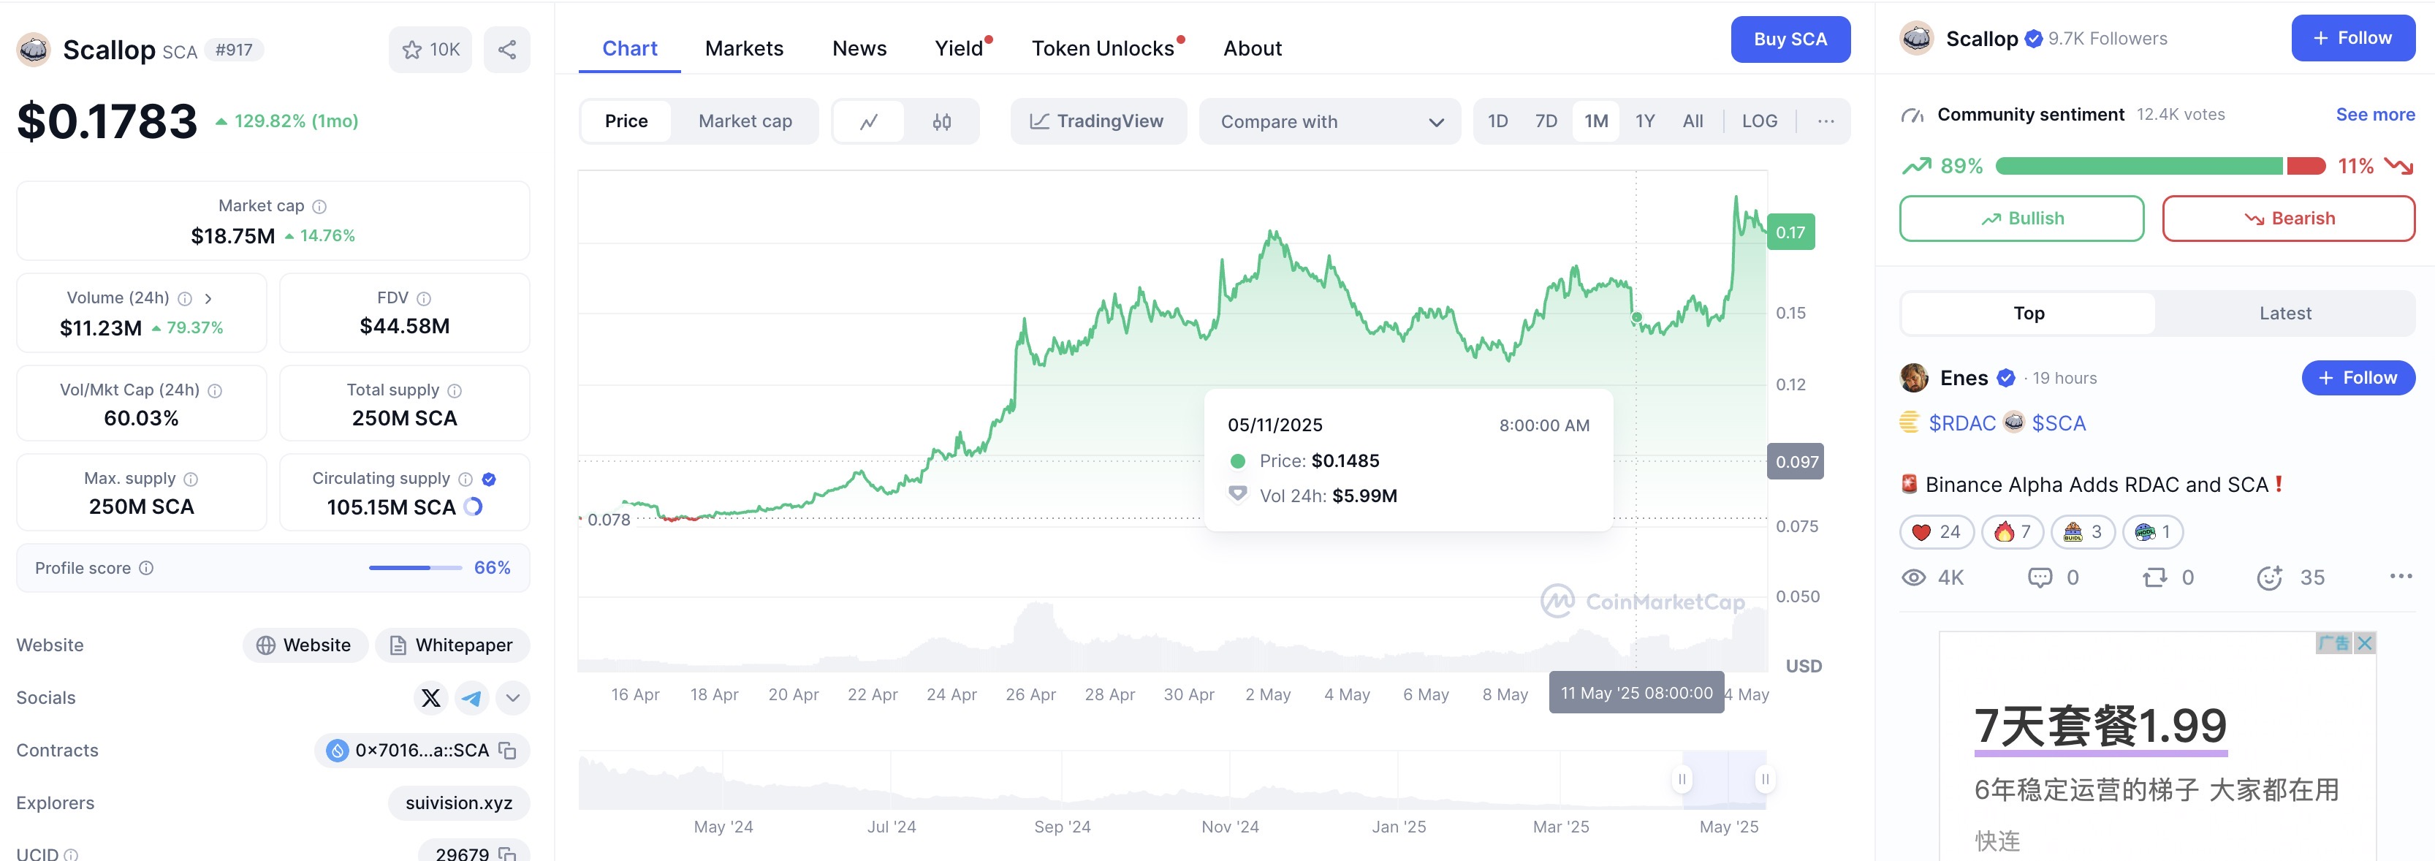The width and height of the screenshot is (2435, 861).
Task: Open the Website link
Action: pyautogui.click(x=304, y=645)
